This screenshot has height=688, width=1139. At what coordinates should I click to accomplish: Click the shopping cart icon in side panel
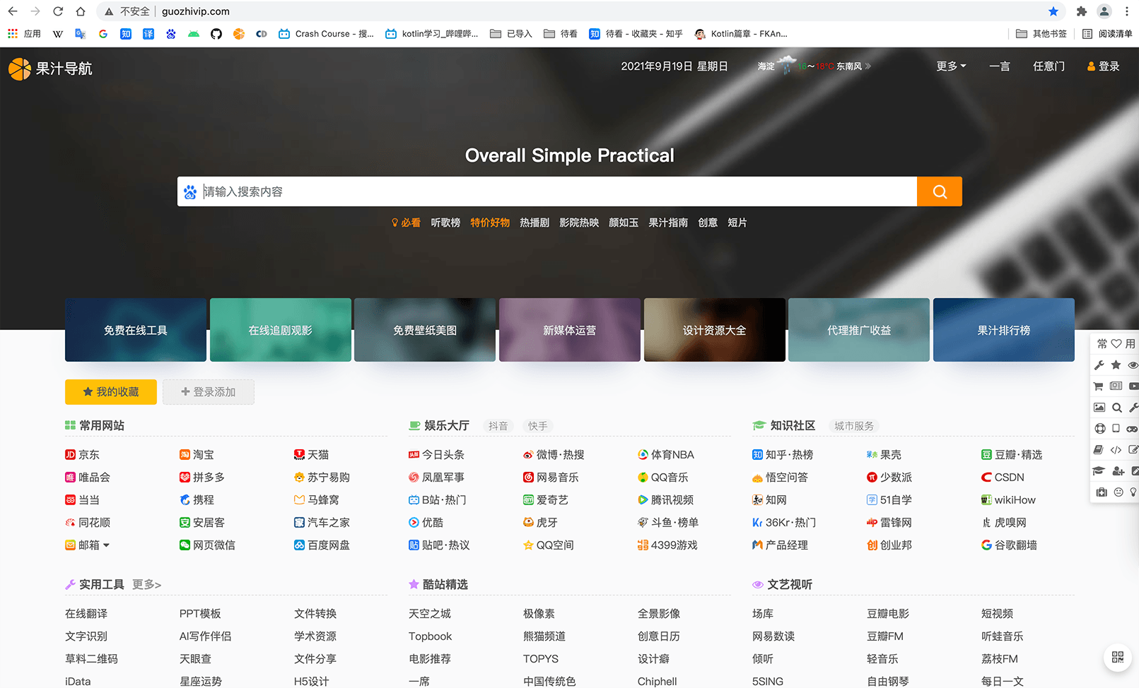tap(1099, 386)
